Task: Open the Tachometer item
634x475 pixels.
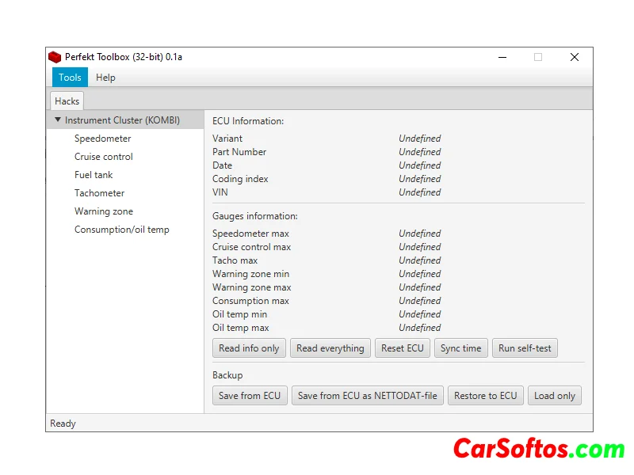Action: pyautogui.click(x=99, y=193)
